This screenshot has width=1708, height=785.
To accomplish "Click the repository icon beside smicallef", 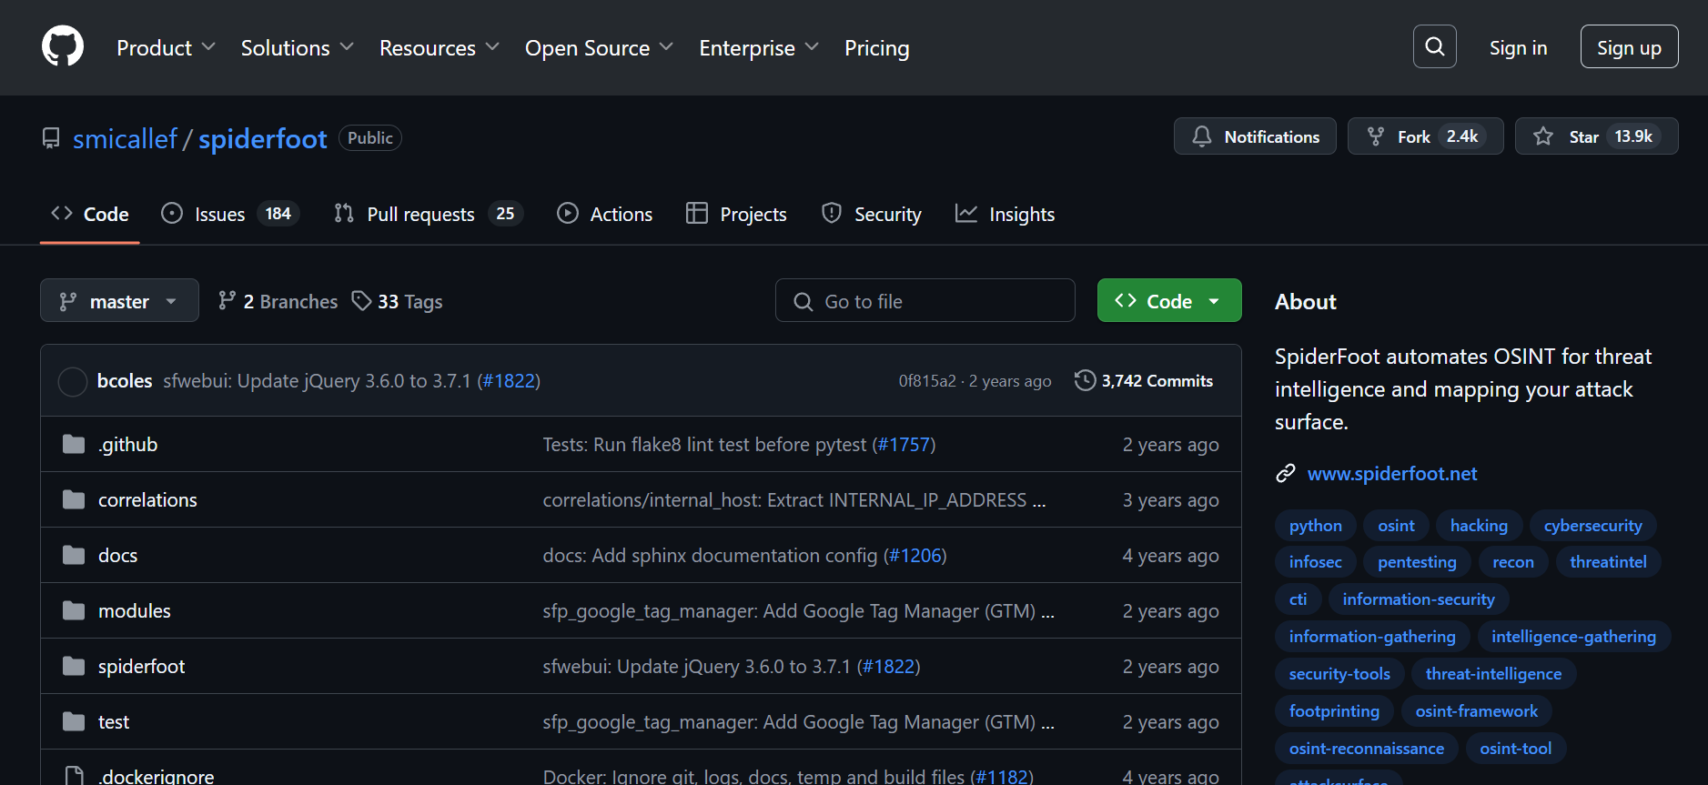I will coord(51,138).
